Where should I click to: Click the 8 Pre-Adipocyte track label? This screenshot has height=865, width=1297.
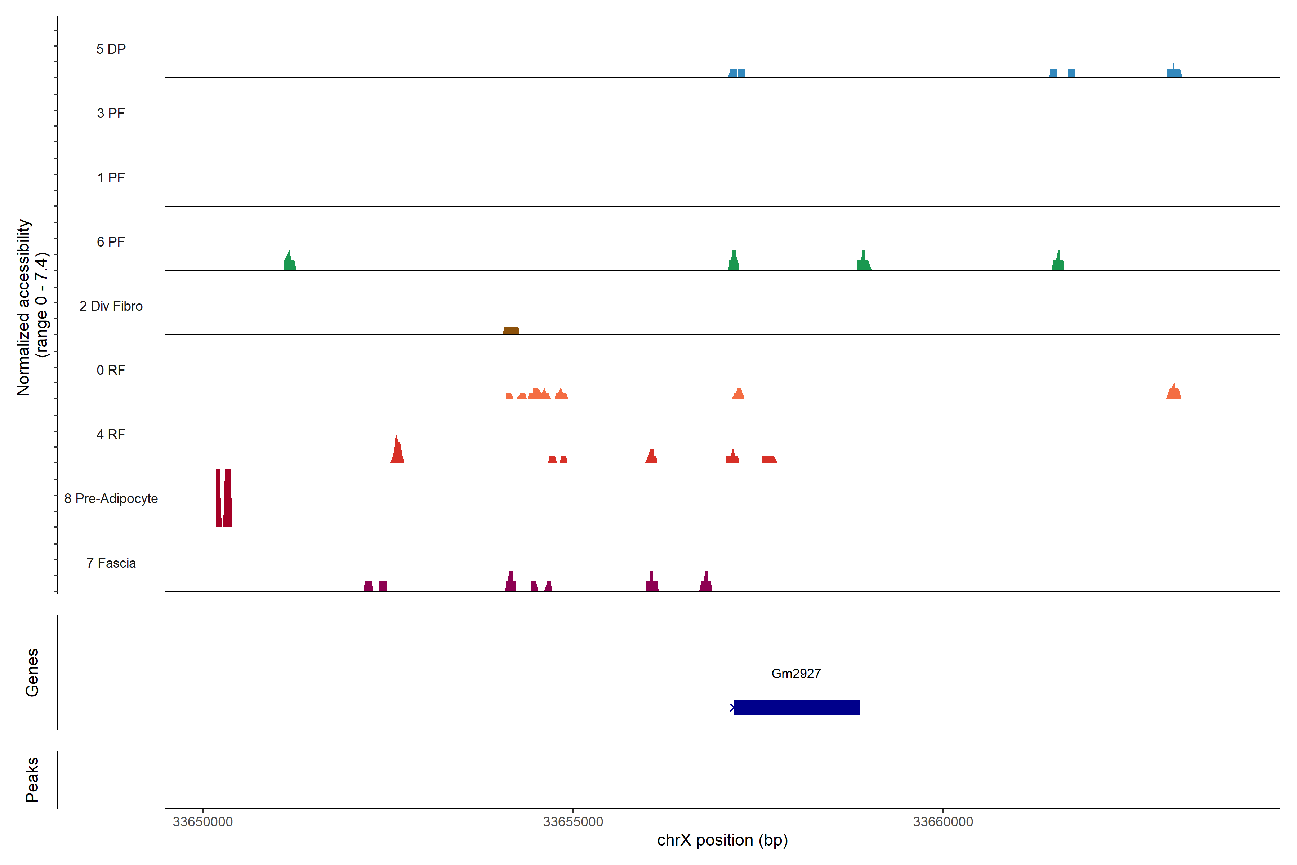point(111,499)
